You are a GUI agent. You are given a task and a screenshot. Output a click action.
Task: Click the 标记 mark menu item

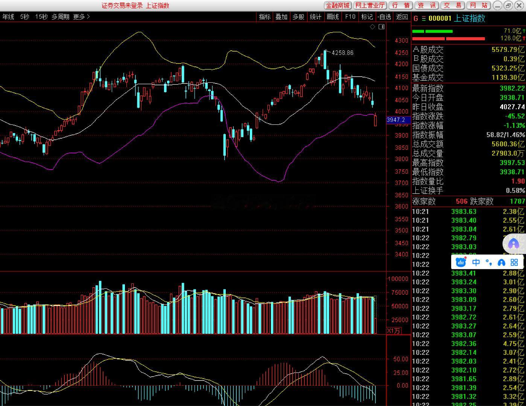tap(367, 17)
